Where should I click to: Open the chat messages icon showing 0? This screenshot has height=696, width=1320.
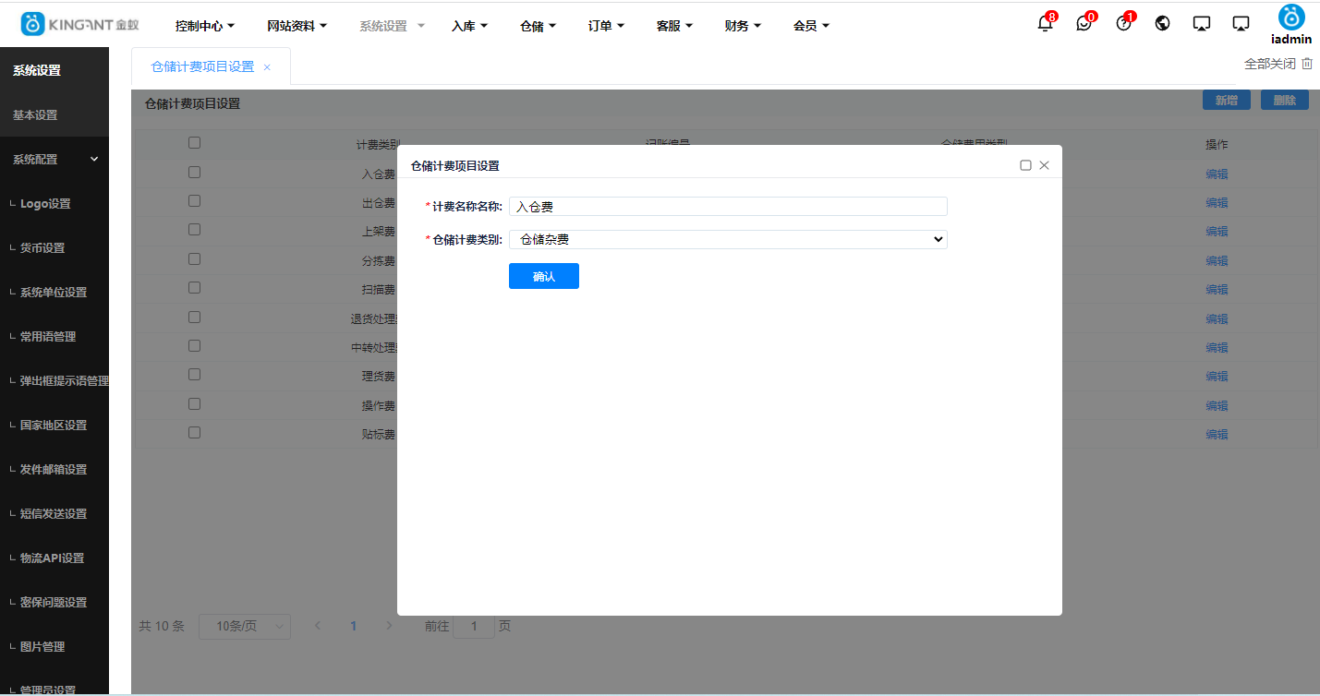pos(1084,24)
